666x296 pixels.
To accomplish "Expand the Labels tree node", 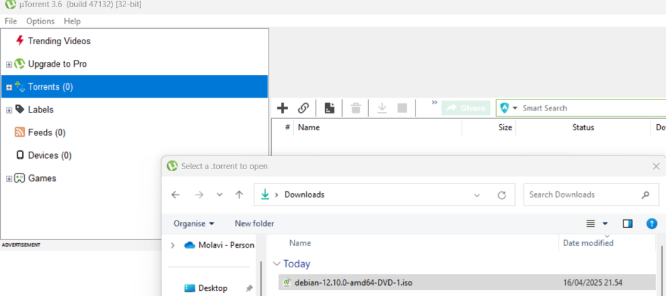I will (x=9, y=110).
